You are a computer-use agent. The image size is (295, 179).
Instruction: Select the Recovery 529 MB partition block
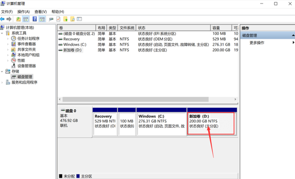(105, 121)
